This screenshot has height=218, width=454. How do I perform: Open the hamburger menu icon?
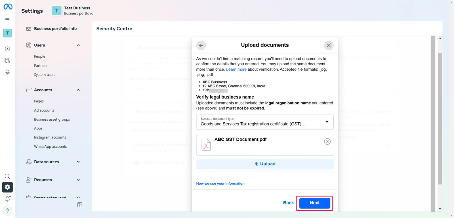pyautogui.click(x=7, y=20)
